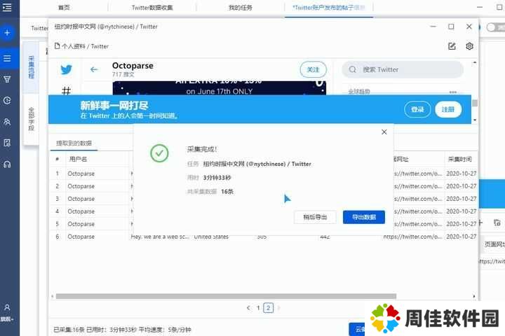
Task: Close the collection complete dialog
Action: [x=384, y=132]
